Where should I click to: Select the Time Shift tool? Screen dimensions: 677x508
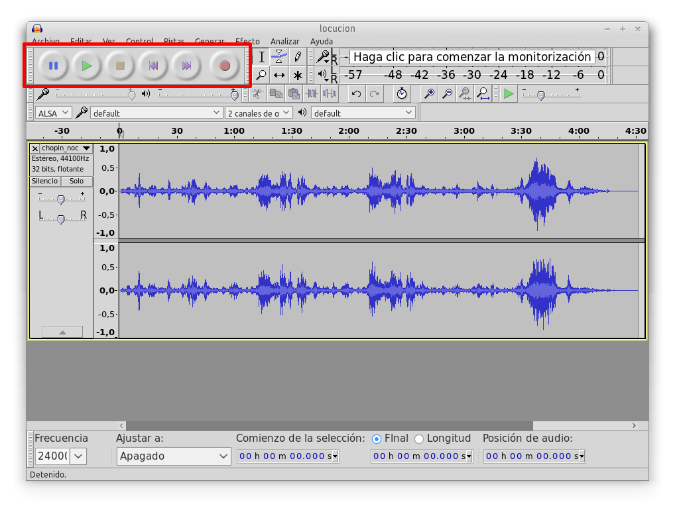(279, 75)
